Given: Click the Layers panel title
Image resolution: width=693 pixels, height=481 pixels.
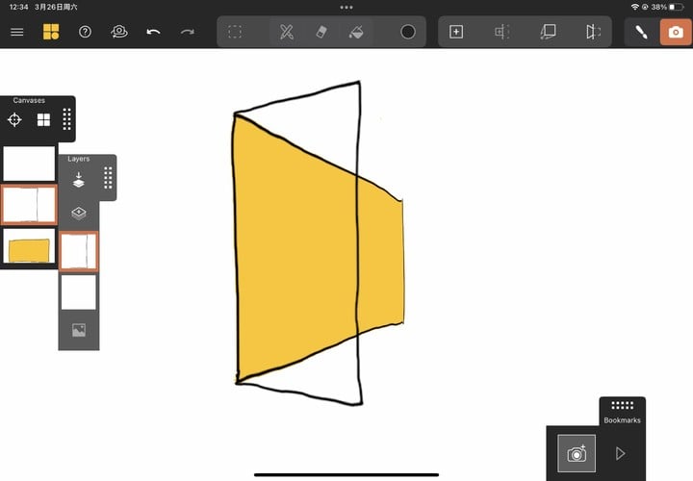Looking at the screenshot, I should click(x=79, y=159).
